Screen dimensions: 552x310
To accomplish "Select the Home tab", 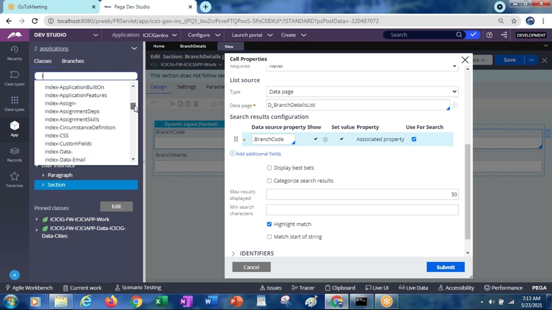I will click(159, 46).
